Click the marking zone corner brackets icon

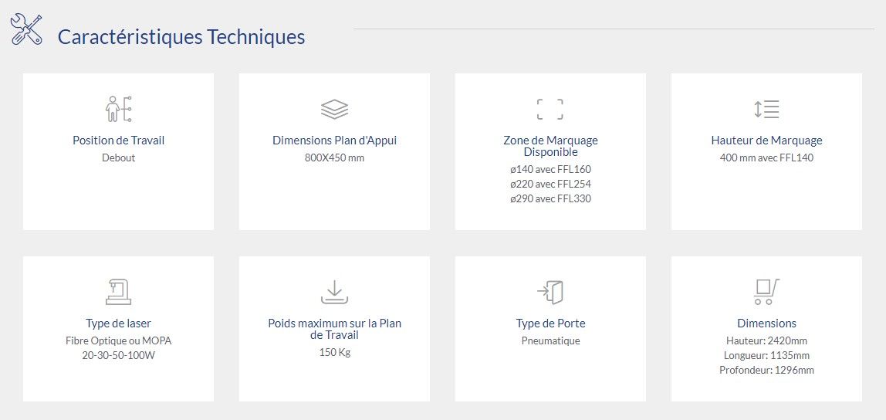point(550,109)
